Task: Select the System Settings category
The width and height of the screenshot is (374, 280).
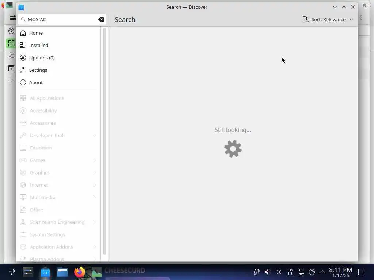Action: pyautogui.click(x=58, y=234)
